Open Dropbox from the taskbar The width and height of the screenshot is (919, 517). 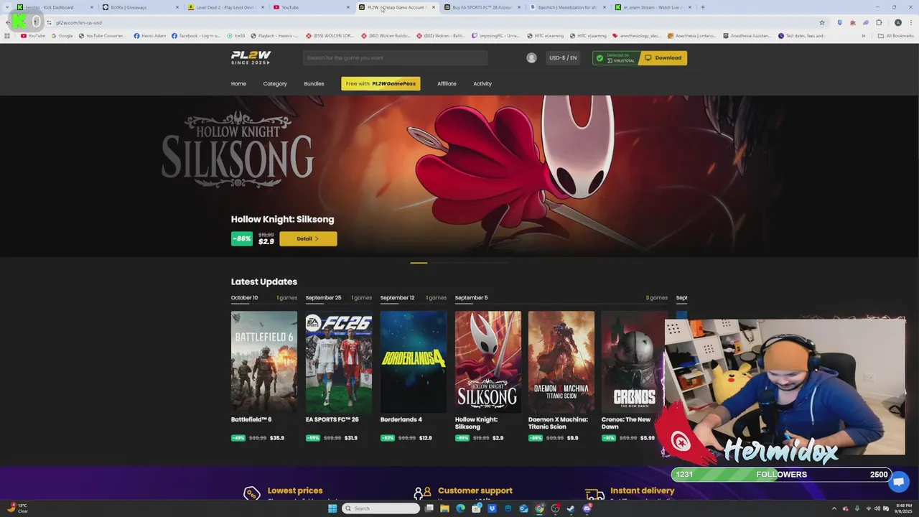click(492, 508)
